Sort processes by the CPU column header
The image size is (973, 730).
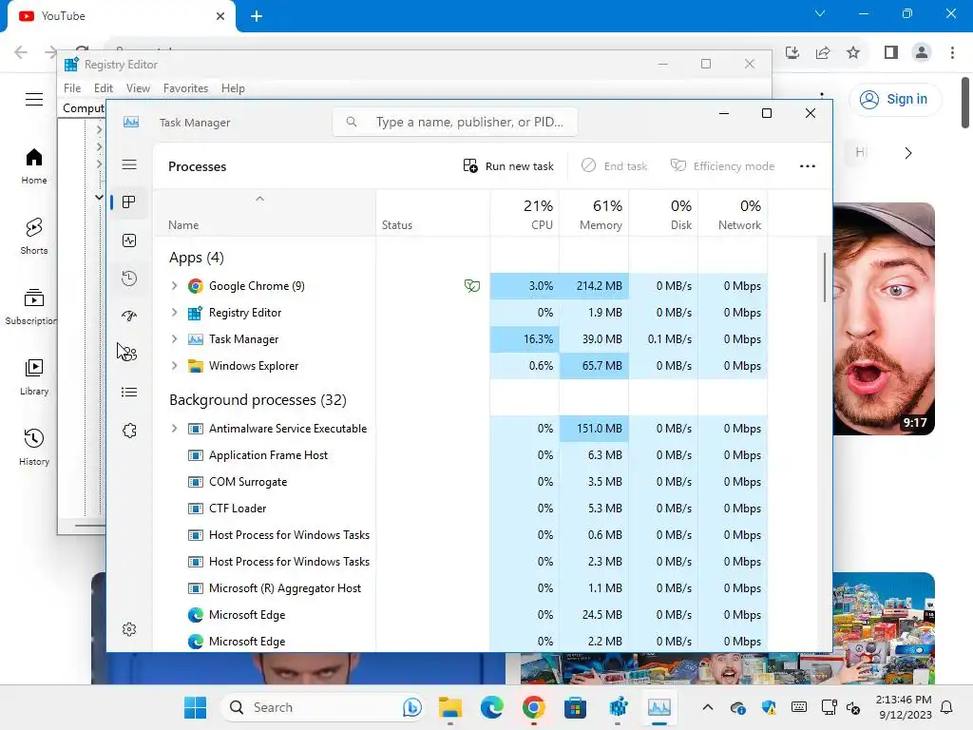coord(525,214)
